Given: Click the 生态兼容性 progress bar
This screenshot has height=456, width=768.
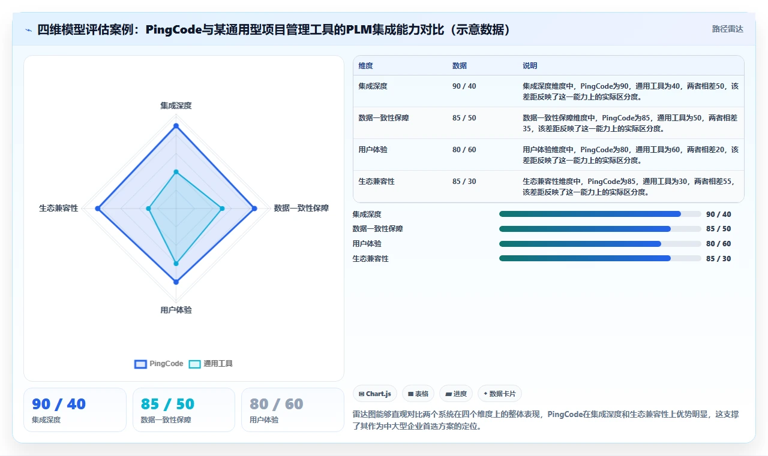Looking at the screenshot, I should point(600,258).
